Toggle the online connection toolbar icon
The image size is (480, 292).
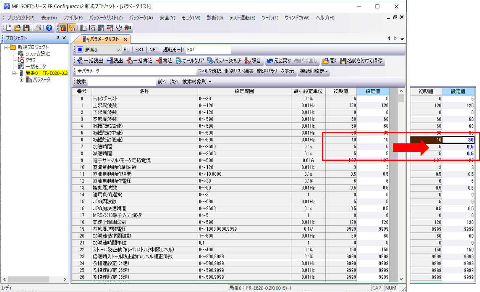[63, 28]
